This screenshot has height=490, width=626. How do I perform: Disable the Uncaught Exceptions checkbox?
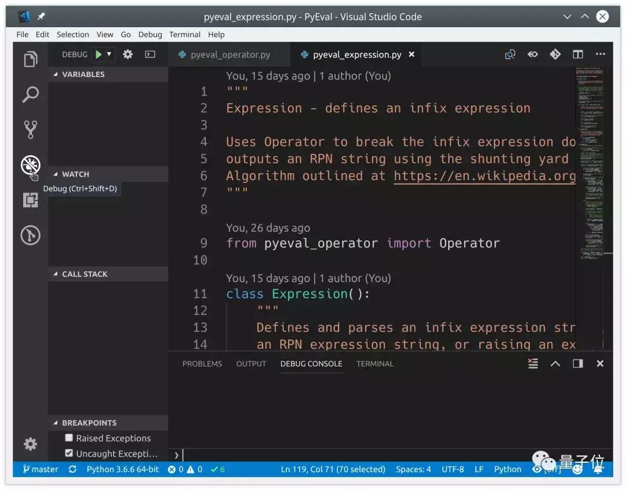coord(69,453)
